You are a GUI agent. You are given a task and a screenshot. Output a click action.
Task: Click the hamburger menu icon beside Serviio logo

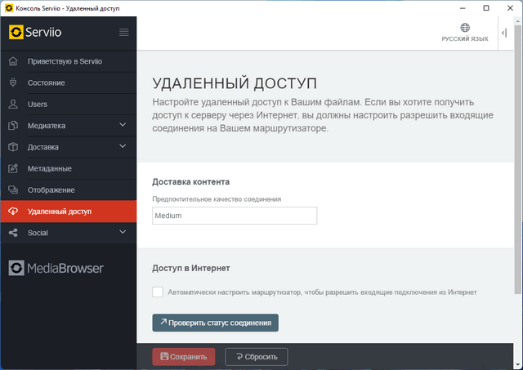click(x=124, y=33)
